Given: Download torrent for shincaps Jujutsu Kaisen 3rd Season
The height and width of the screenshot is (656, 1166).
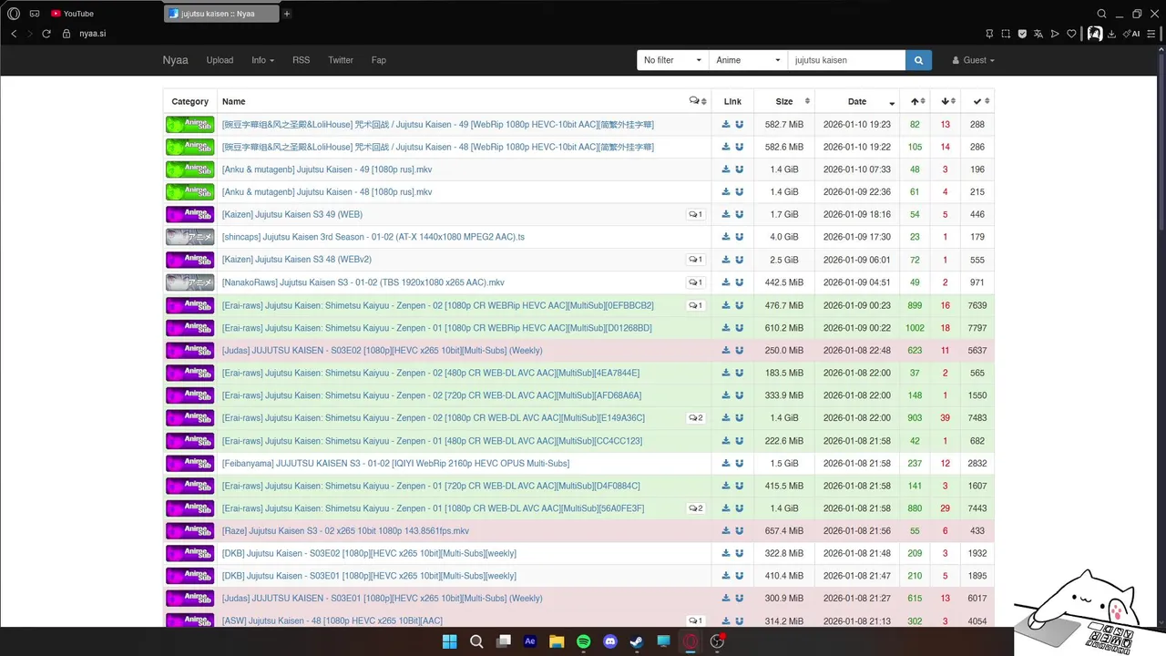Looking at the screenshot, I should [x=726, y=237].
